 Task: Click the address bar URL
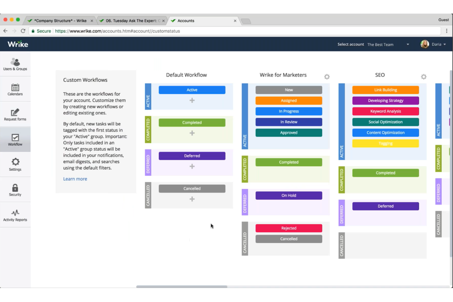118,31
